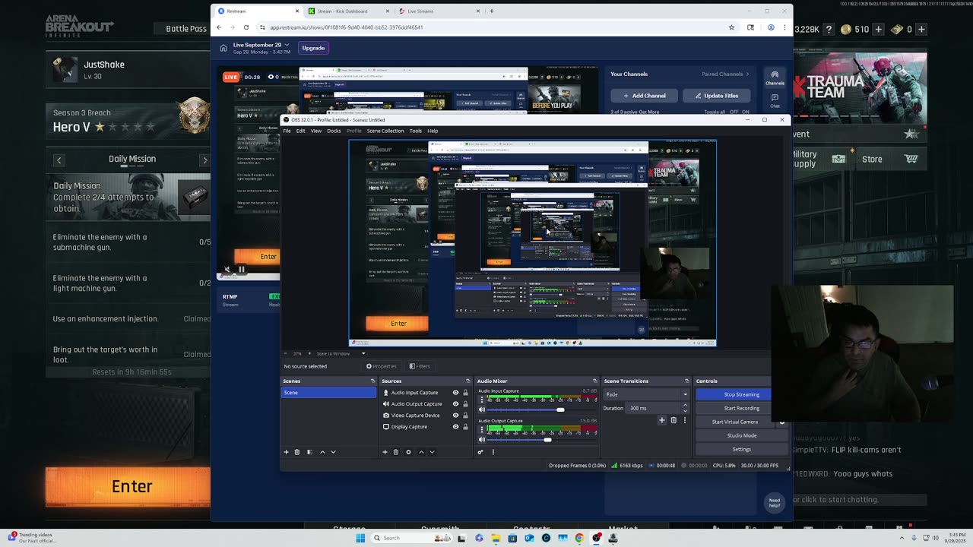Go to next Daily Mission page arrow
The image size is (973, 547).
pyautogui.click(x=204, y=160)
